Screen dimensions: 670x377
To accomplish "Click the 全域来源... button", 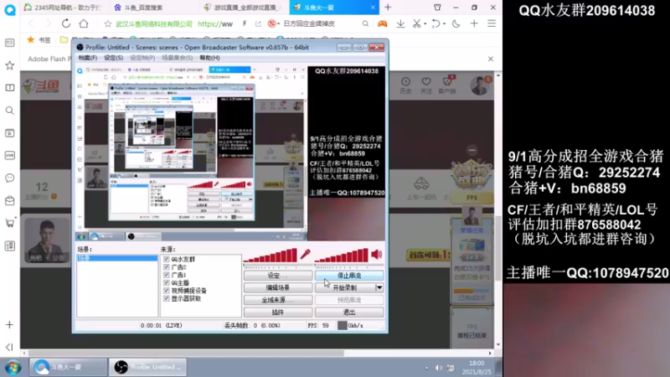I will click(x=278, y=300).
